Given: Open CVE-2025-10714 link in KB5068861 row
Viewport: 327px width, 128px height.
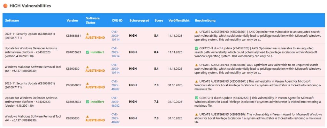Looking at the screenshot, I should coord(116,36).
